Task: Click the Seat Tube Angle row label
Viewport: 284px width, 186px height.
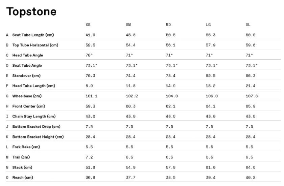Action: [x=27, y=66]
